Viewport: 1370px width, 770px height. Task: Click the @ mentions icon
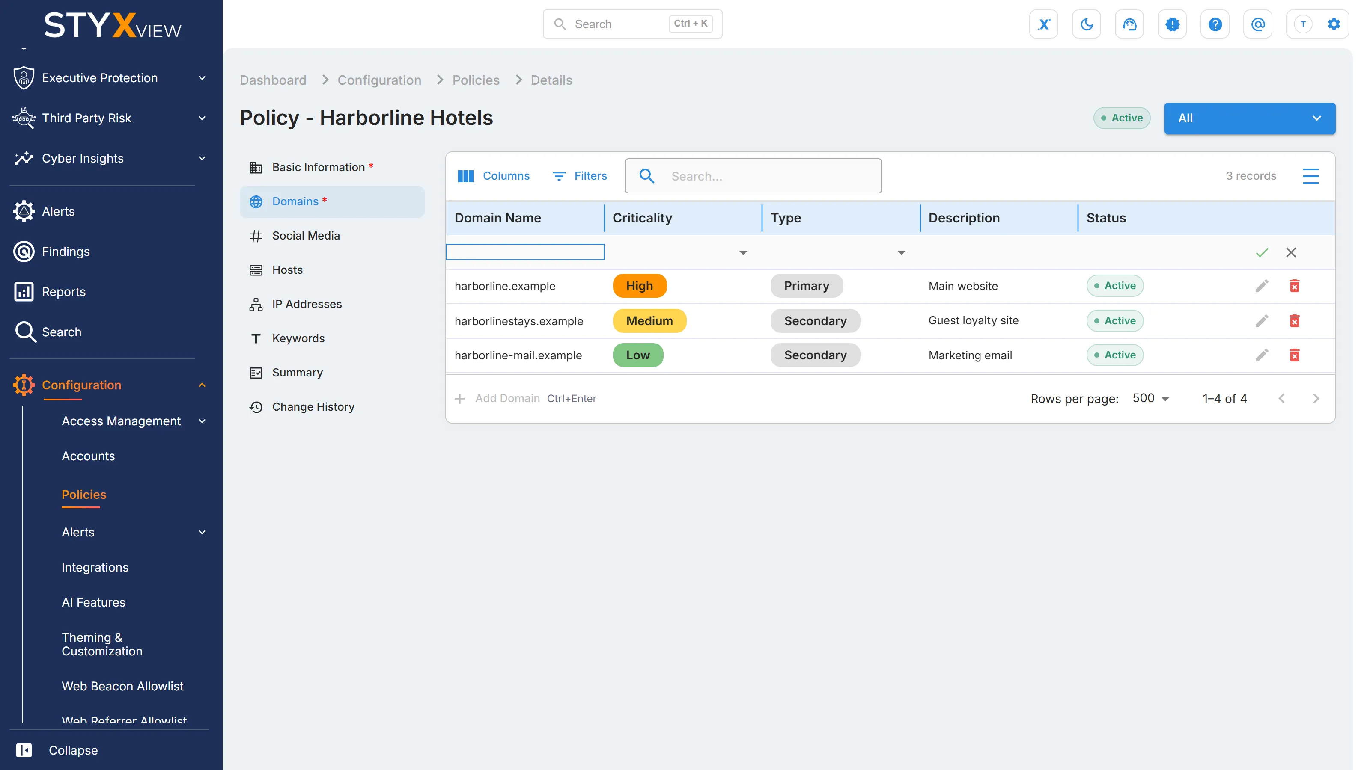click(1258, 24)
